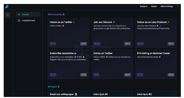This screenshot has height=98, width=184.
Task: Click envelope emoji on Subscribe newsletter title
Action: pos(75,53)
